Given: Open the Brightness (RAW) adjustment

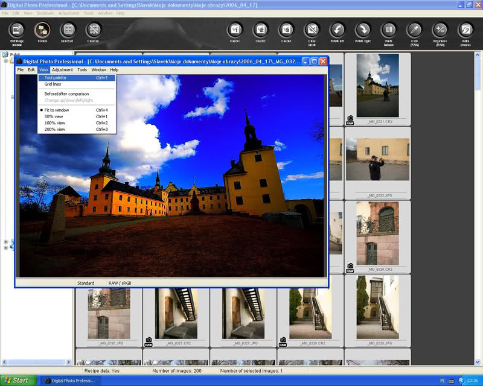Looking at the screenshot, I should 440,30.
